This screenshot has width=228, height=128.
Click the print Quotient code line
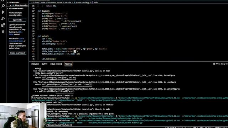tap(59, 26)
